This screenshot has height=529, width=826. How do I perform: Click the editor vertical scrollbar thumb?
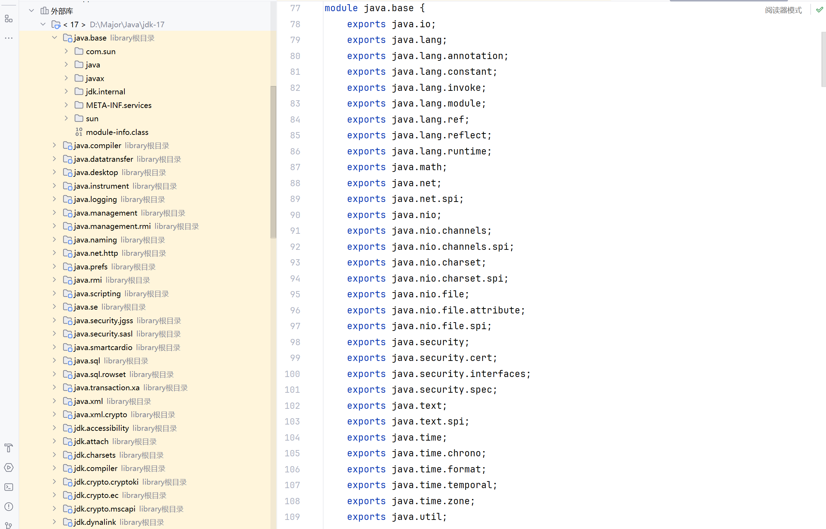(824, 59)
